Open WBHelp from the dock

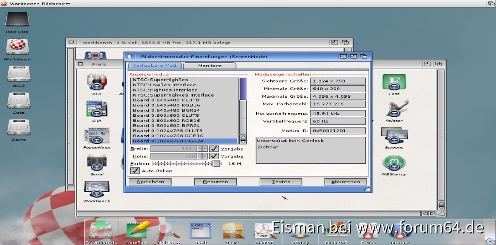coord(300,231)
